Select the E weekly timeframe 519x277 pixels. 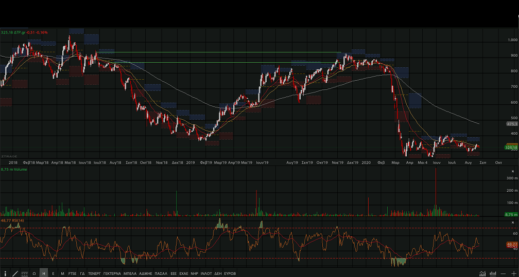pos(53,273)
